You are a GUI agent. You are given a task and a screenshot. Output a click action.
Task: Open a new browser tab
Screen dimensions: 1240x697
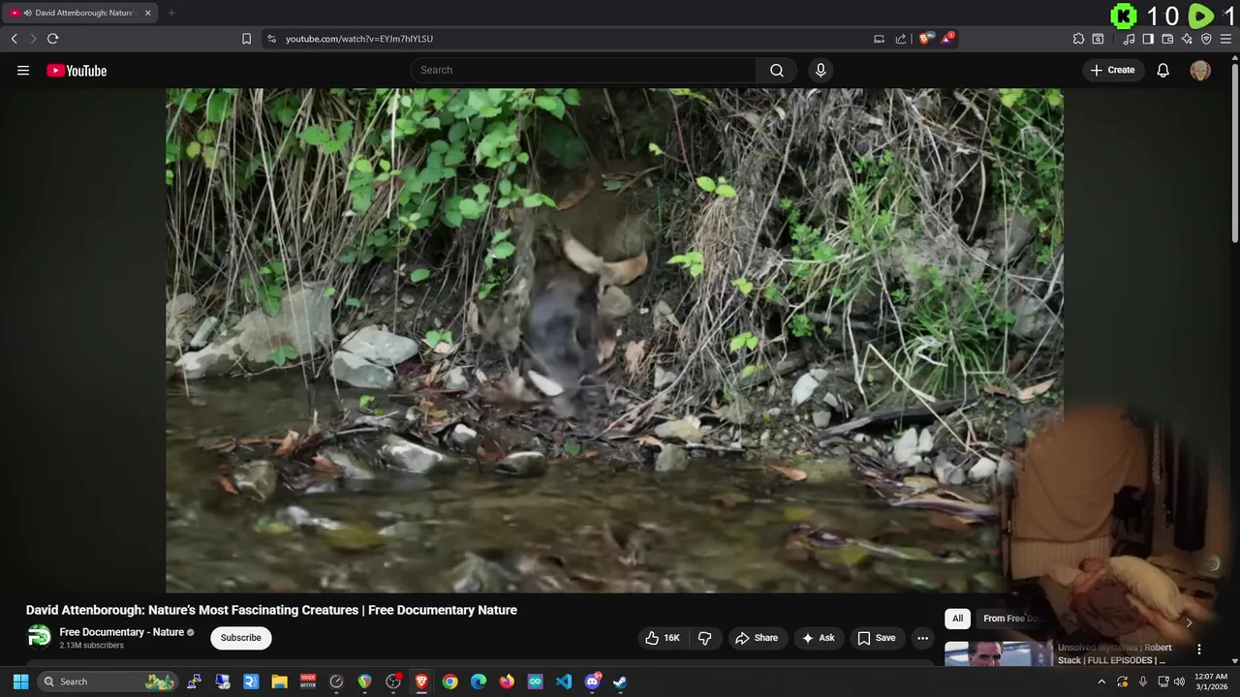point(171,13)
